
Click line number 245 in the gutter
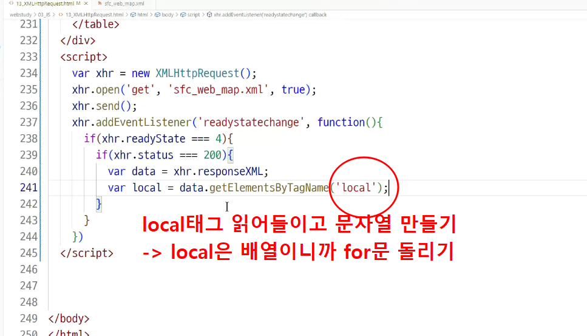29,253
